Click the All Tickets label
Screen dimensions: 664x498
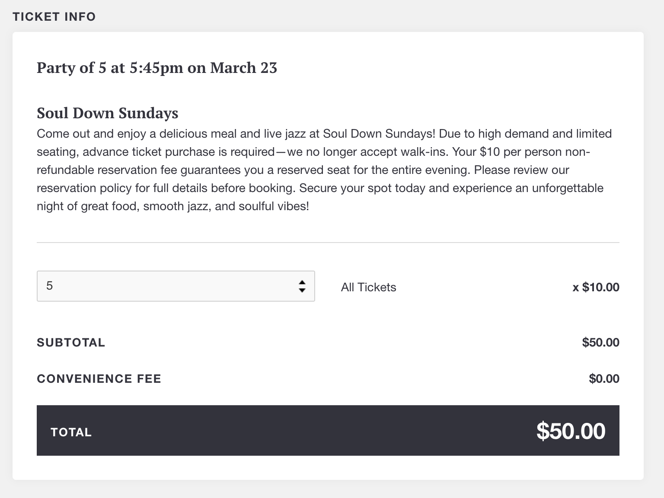pos(368,287)
